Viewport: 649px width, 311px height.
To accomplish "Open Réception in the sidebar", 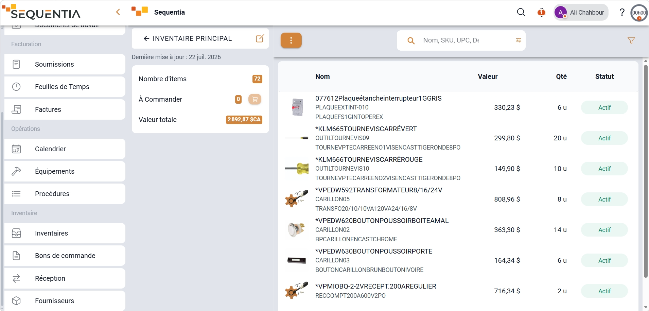I will click(x=65, y=278).
